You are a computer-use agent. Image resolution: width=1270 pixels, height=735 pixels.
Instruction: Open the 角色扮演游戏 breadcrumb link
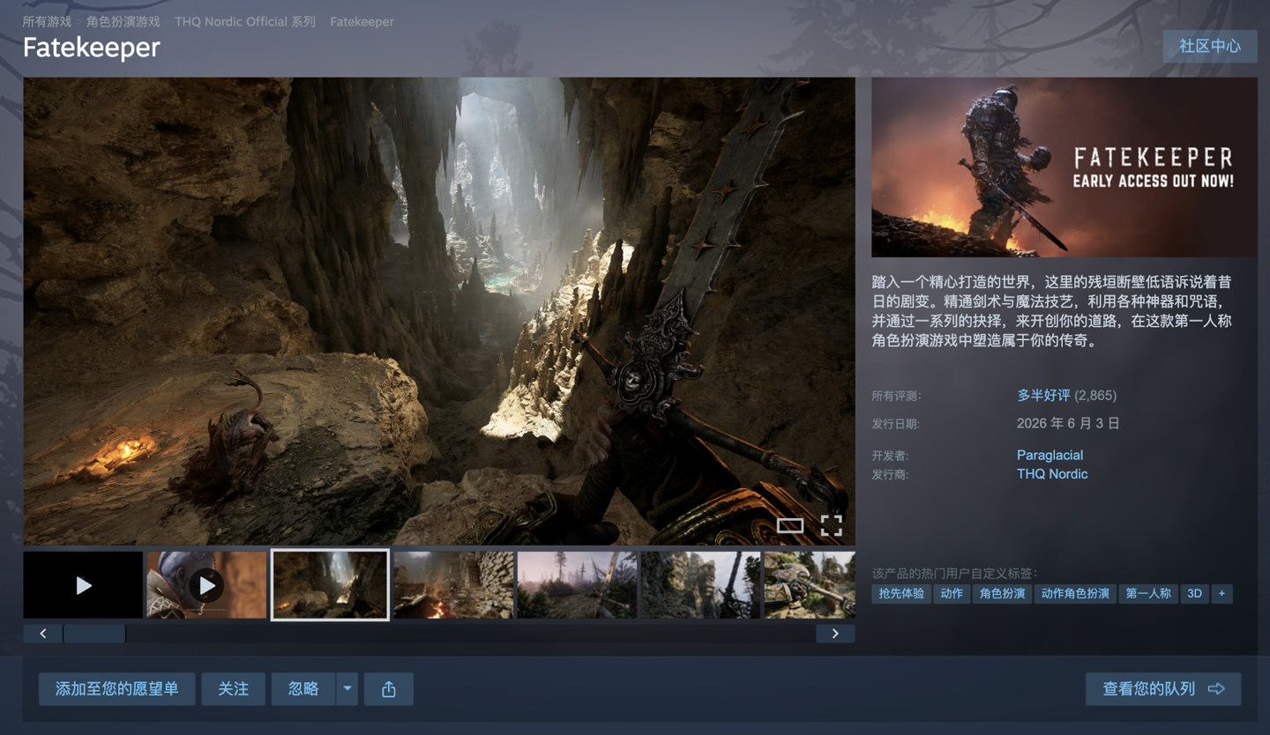pyautogui.click(x=123, y=21)
